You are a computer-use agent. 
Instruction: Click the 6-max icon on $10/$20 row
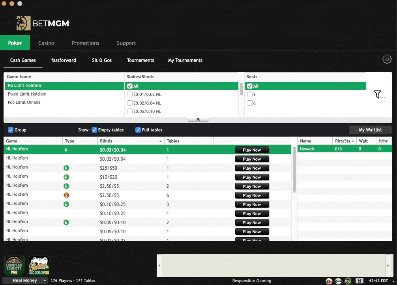66,177
